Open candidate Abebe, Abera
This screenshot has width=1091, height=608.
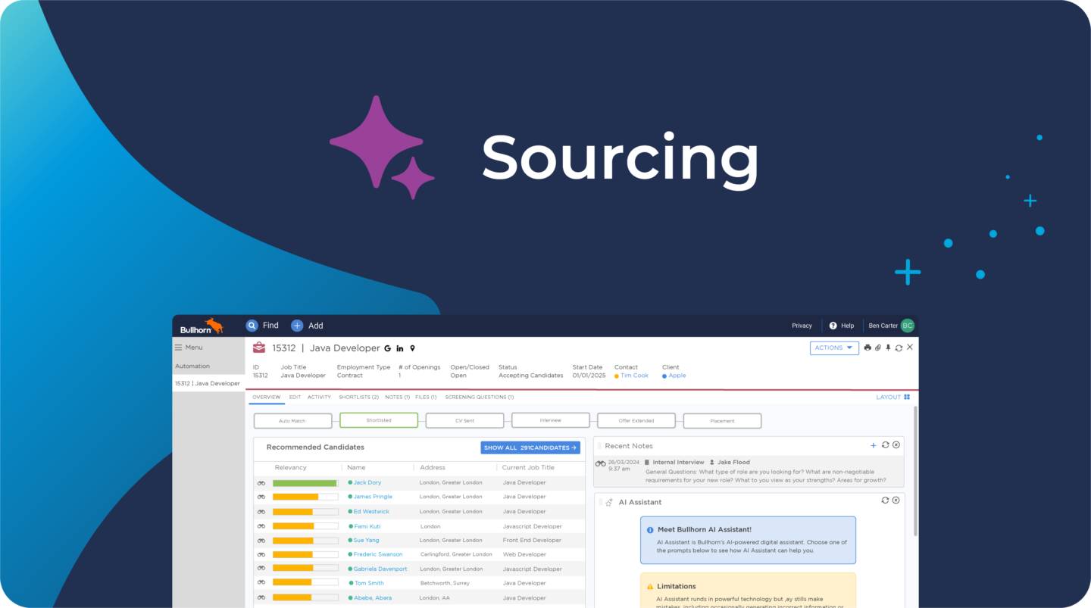[373, 598]
